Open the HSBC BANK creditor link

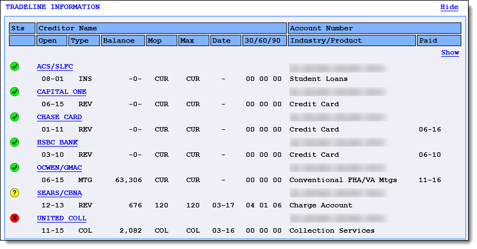pos(57,142)
